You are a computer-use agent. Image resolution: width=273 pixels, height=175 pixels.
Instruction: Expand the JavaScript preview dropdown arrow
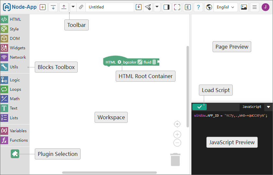(268, 107)
